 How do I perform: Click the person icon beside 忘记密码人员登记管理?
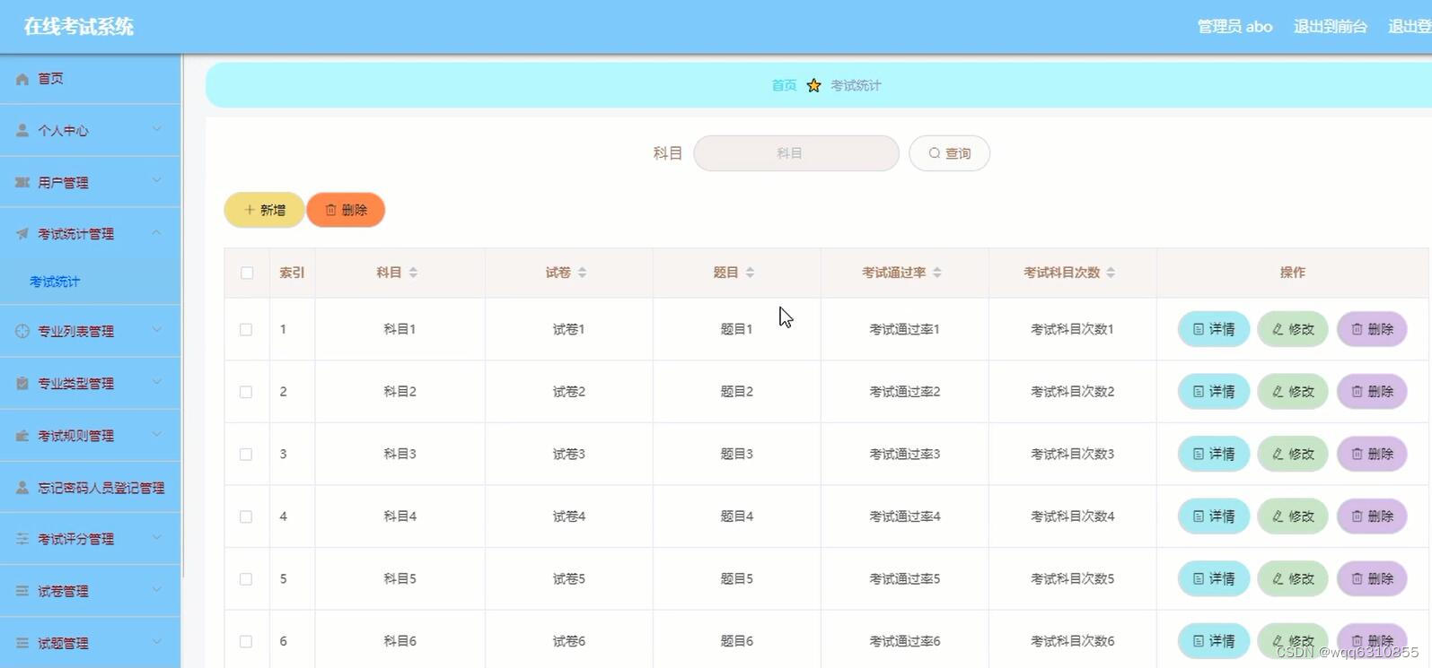tap(22, 488)
